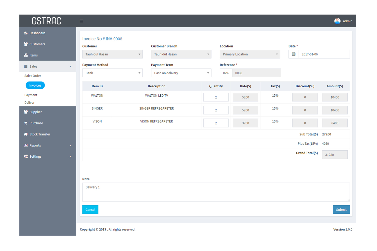
Task: Click the VISON quantity field
Action: (x=216, y=123)
